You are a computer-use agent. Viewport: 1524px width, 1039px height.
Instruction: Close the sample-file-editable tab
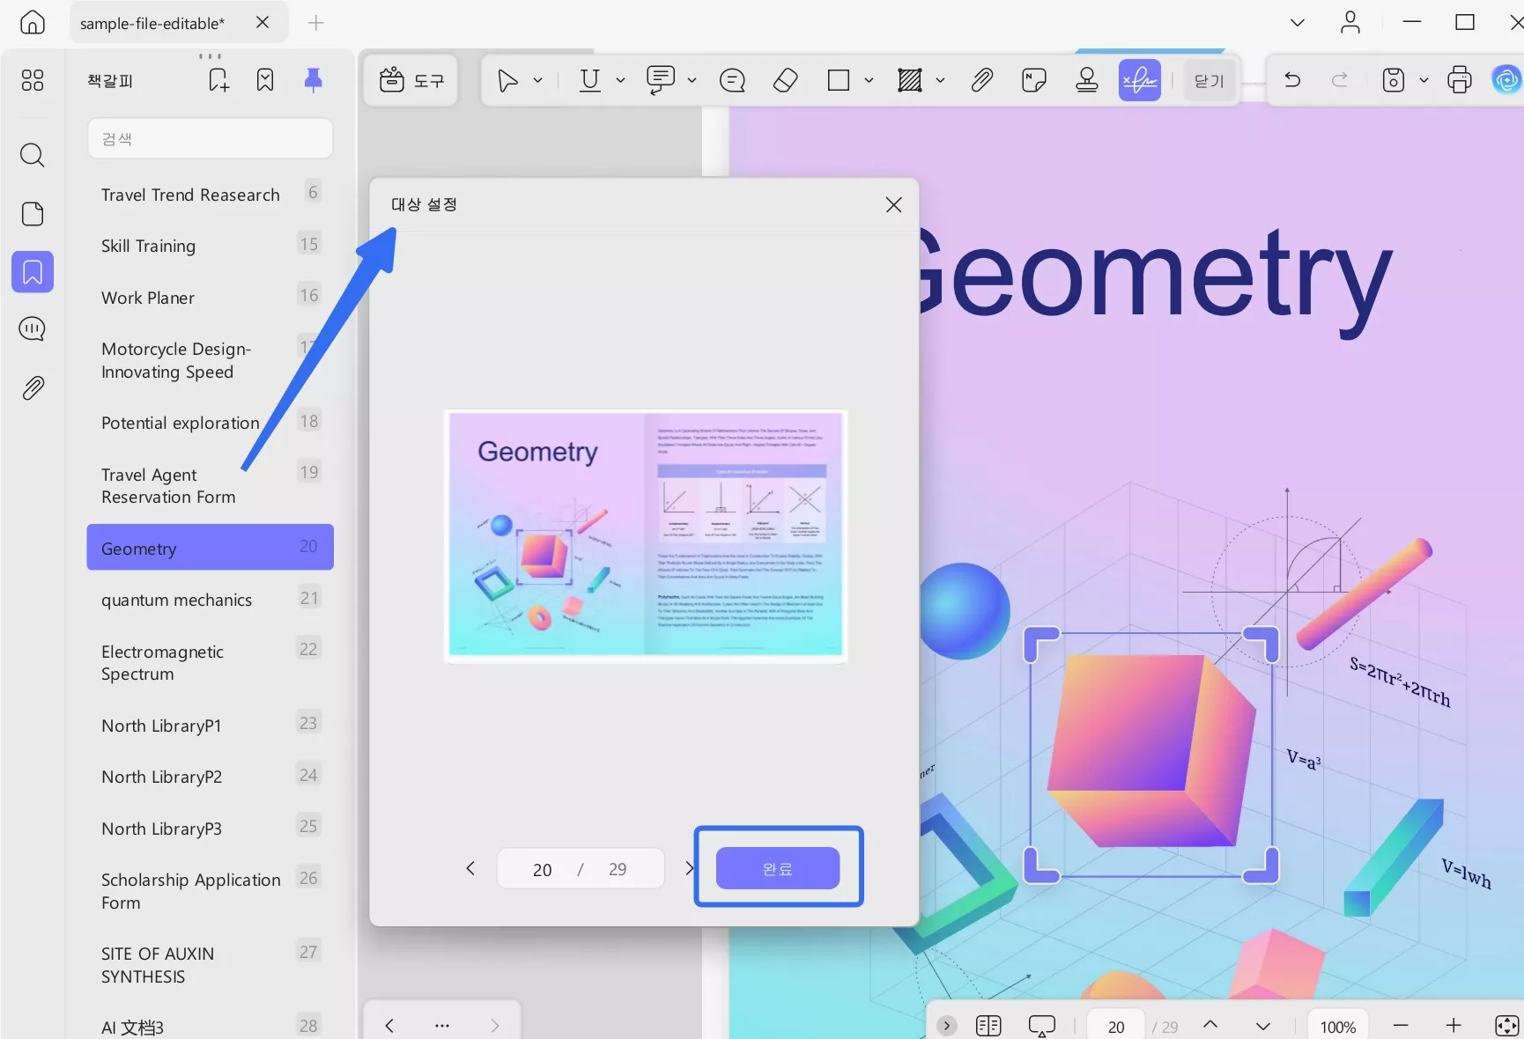[x=263, y=23]
